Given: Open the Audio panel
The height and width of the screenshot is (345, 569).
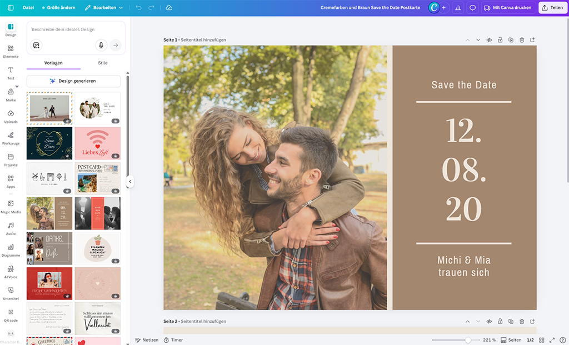Looking at the screenshot, I should pyautogui.click(x=11, y=229).
